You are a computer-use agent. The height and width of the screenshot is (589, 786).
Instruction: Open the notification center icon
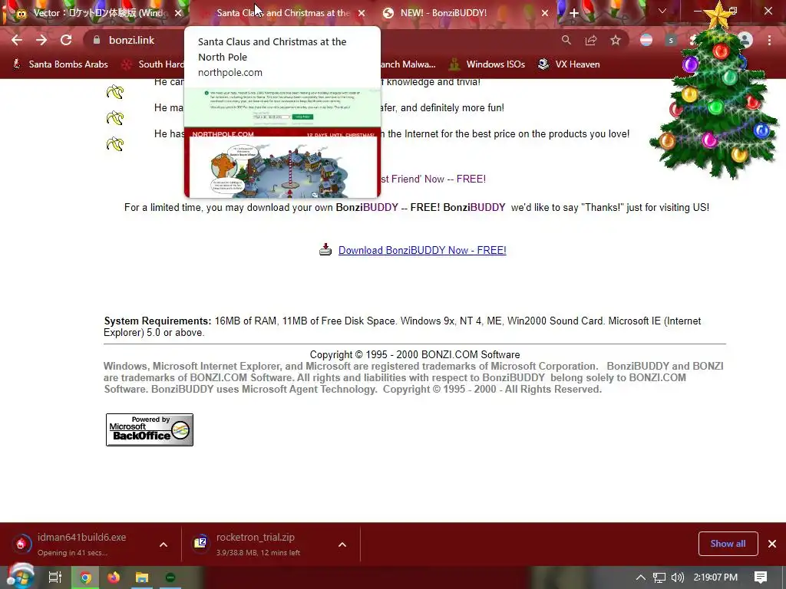tap(761, 577)
